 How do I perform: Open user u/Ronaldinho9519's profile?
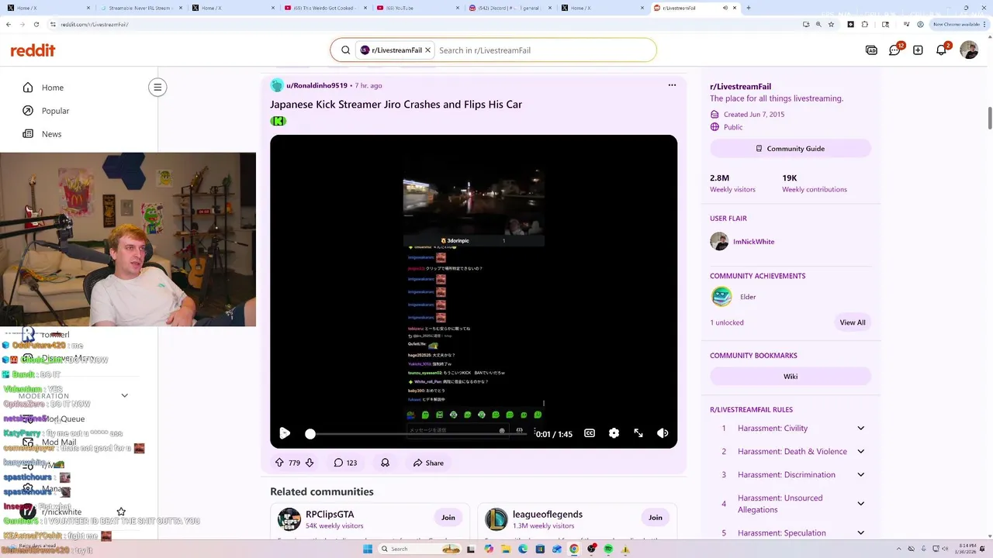tap(317, 85)
